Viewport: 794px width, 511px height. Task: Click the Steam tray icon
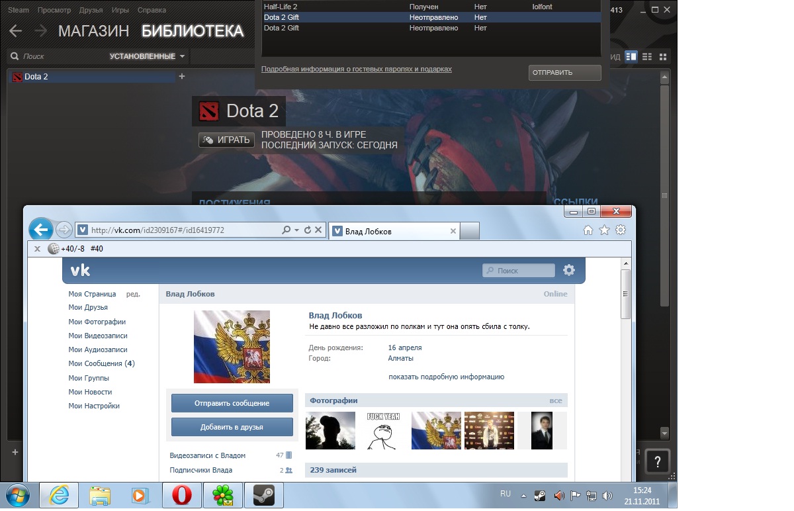click(x=541, y=495)
